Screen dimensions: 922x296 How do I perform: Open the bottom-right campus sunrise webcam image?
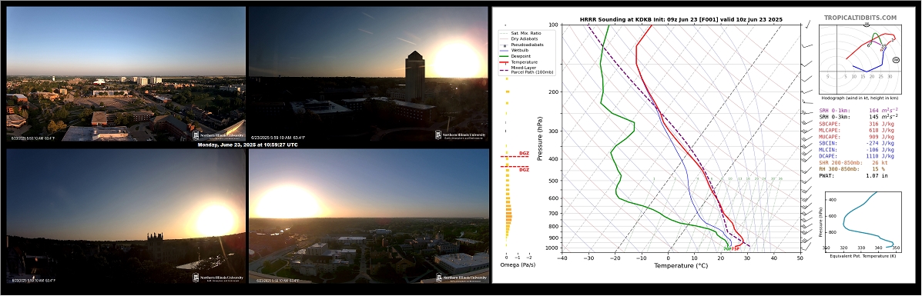click(x=369, y=216)
